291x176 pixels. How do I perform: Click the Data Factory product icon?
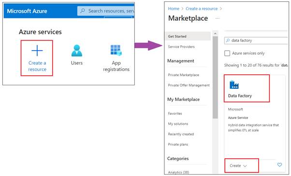234,85
